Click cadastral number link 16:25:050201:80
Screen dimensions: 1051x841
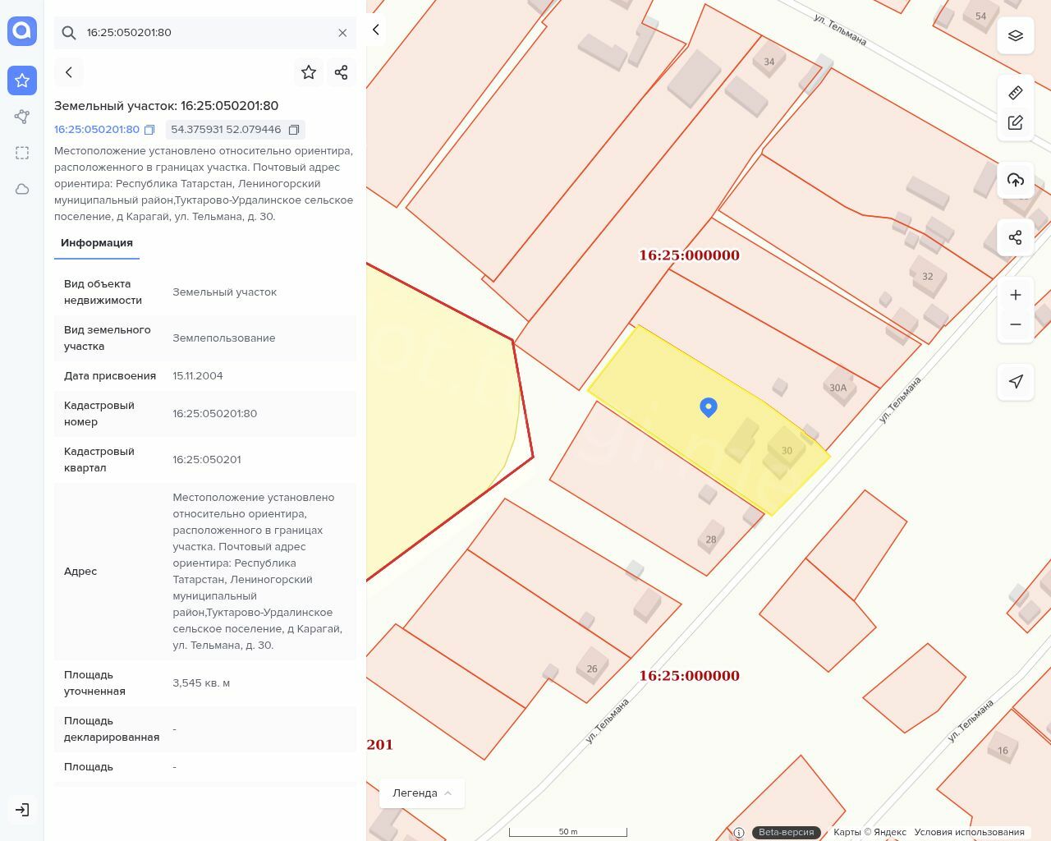click(97, 130)
